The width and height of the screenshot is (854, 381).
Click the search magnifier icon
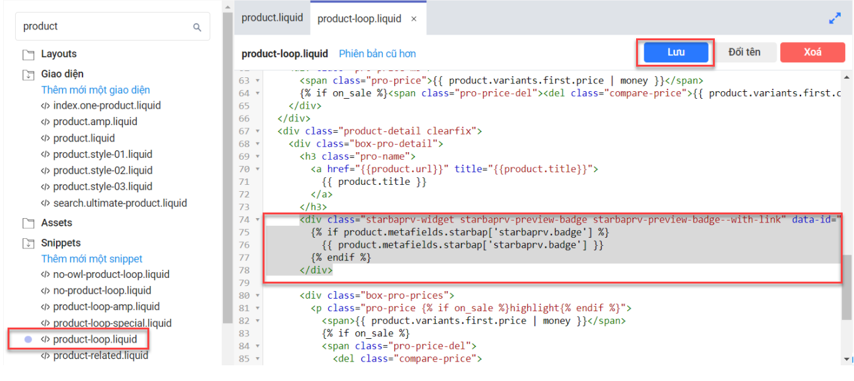pyautogui.click(x=197, y=27)
